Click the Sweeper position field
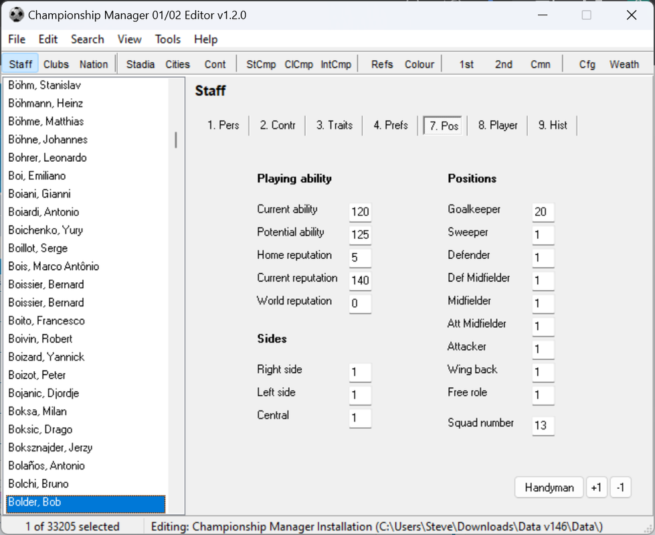 (x=543, y=235)
